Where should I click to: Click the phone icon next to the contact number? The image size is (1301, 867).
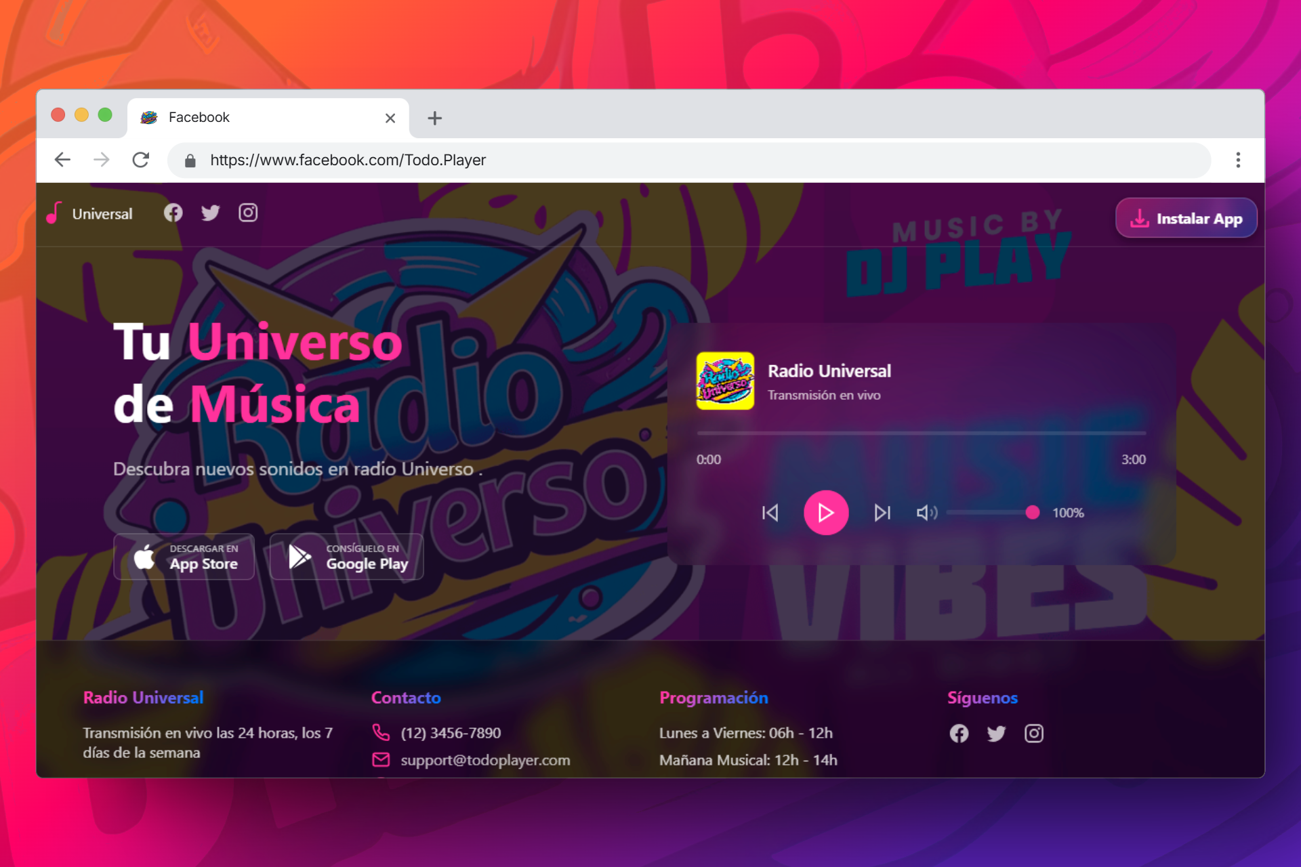point(381,732)
